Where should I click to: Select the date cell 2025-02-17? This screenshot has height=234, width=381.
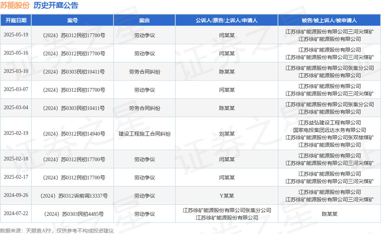(x=16, y=177)
